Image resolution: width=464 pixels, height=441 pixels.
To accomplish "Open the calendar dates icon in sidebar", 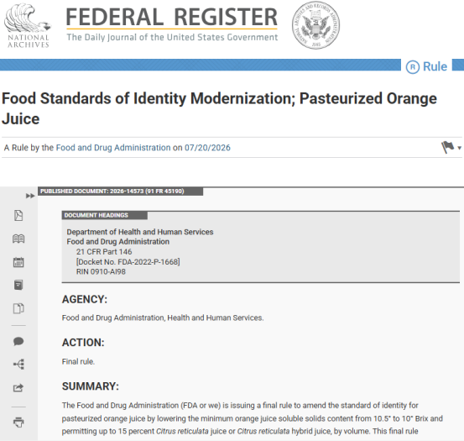I will tap(18, 262).
